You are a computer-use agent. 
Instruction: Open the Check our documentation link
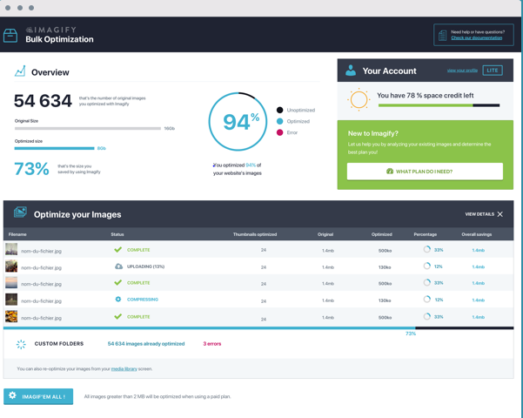[x=476, y=37]
